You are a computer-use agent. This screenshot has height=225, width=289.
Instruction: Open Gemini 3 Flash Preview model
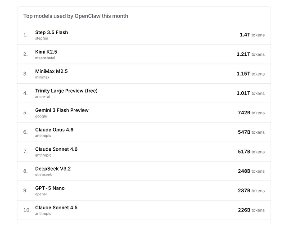coord(62,110)
